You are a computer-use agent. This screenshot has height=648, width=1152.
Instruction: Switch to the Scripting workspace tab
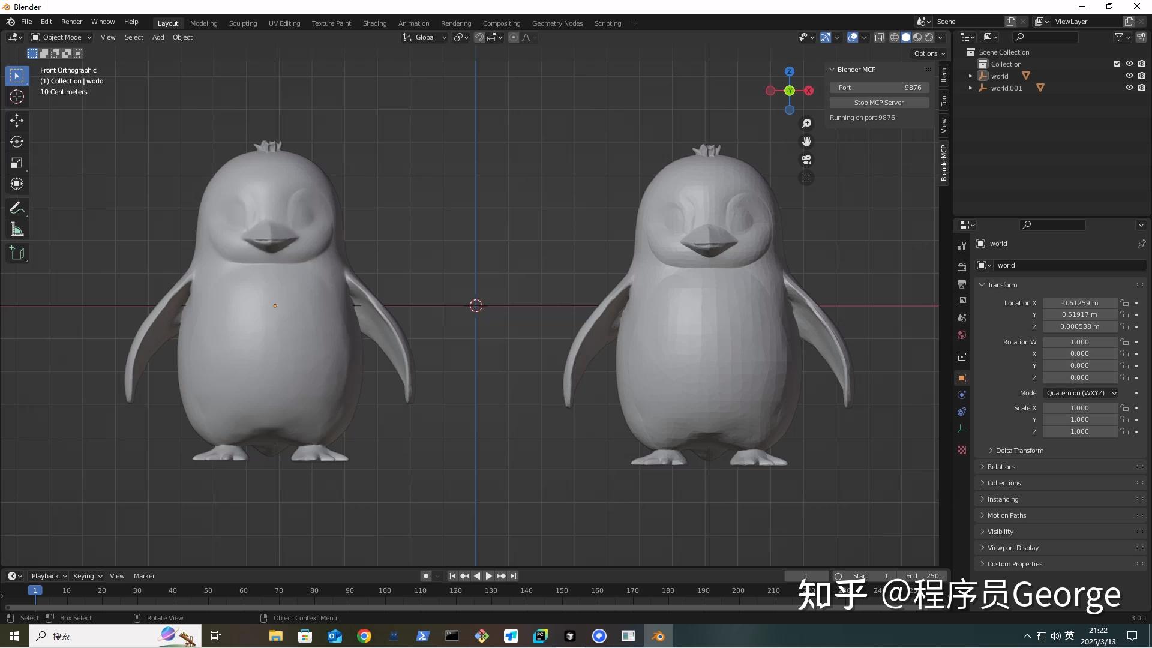point(608,23)
